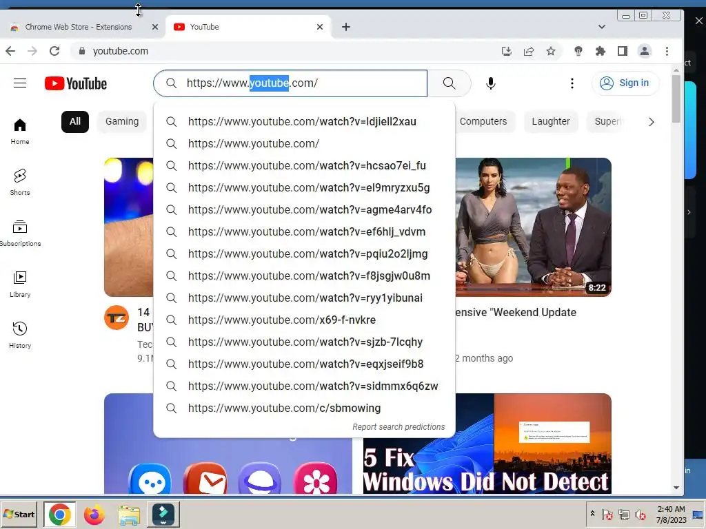Open the Extensions puzzle icon
Viewport: 706px width, 529px height.
click(x=601, y=51)
